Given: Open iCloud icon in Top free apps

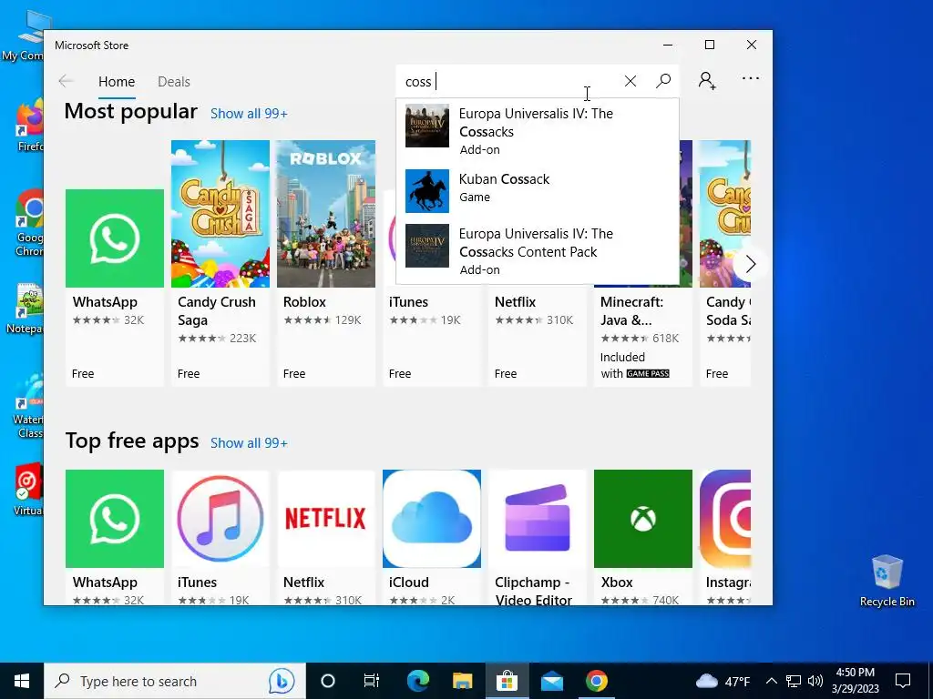Looking at the screenshot, I should 432,518.
